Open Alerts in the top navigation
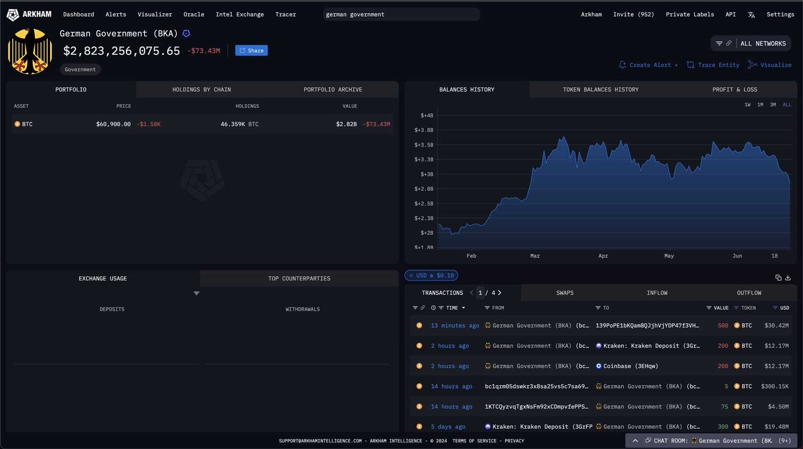 116,14
